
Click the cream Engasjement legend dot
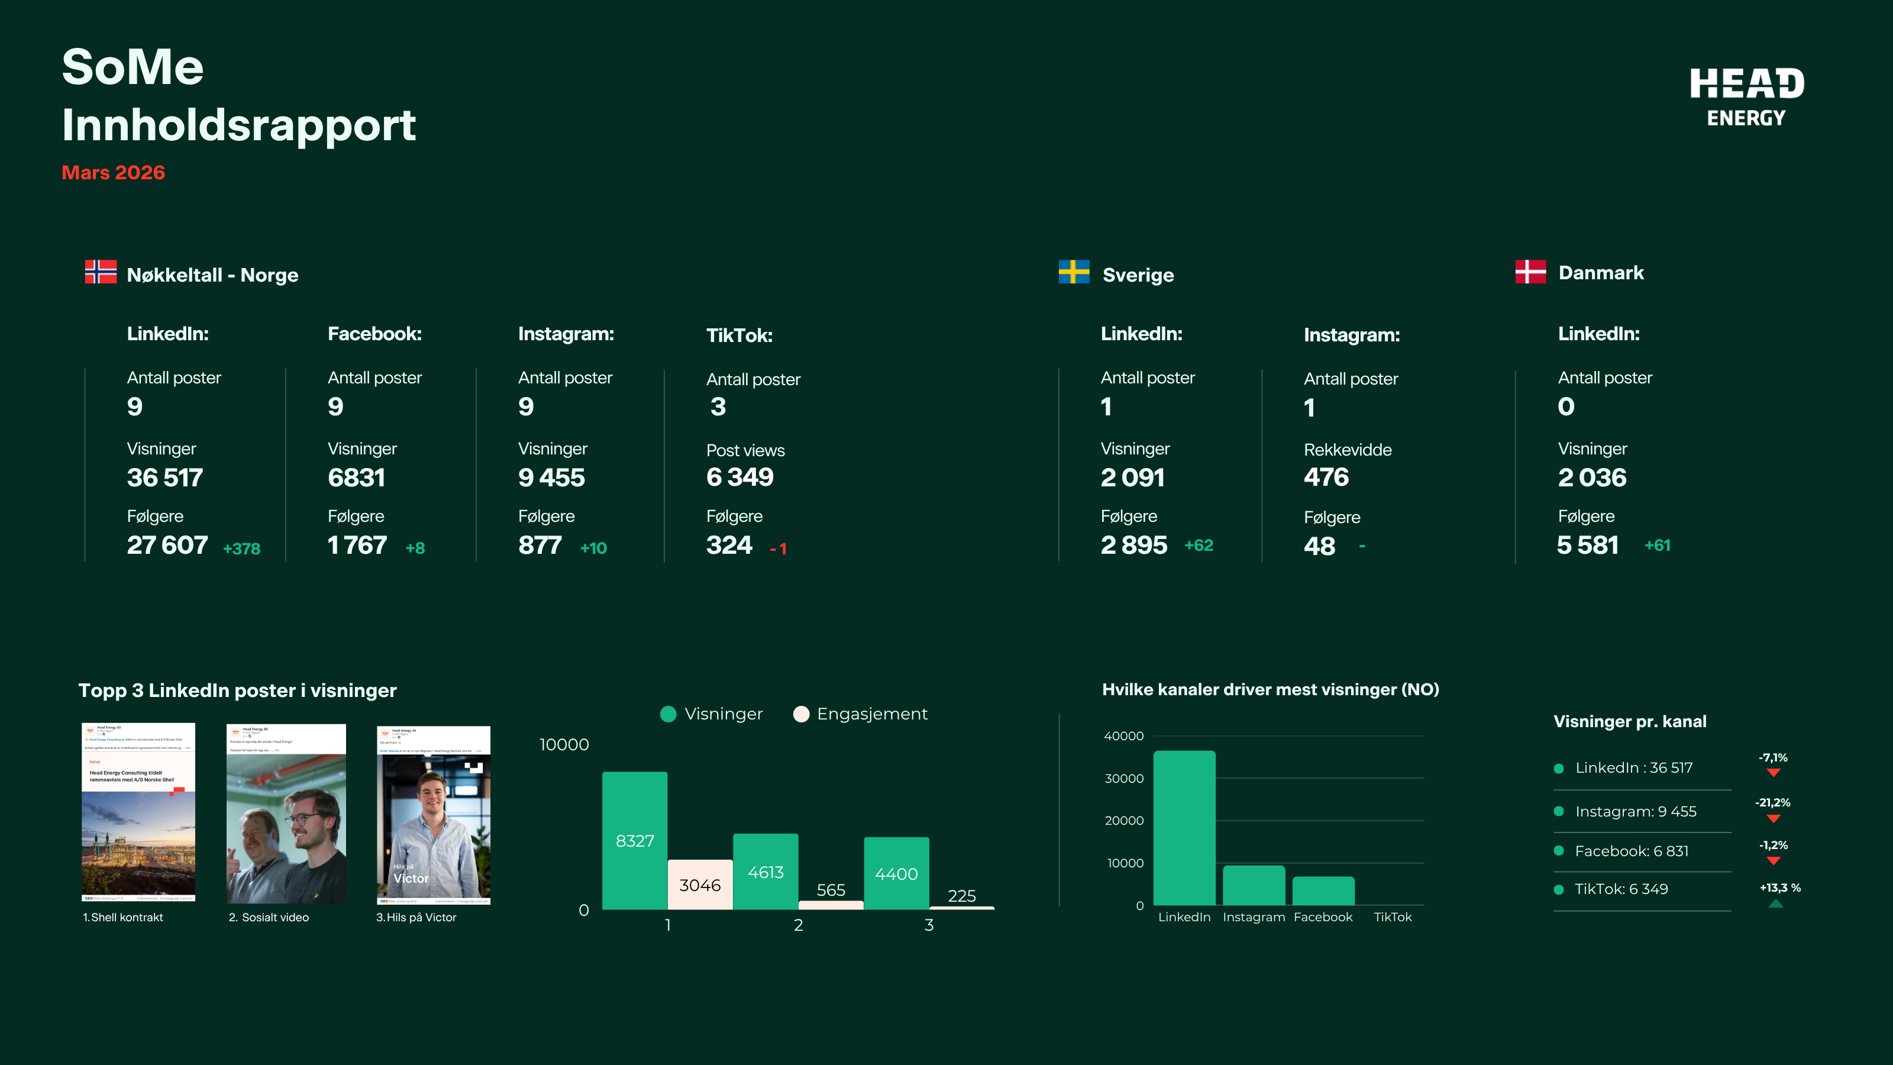point(801,714)
